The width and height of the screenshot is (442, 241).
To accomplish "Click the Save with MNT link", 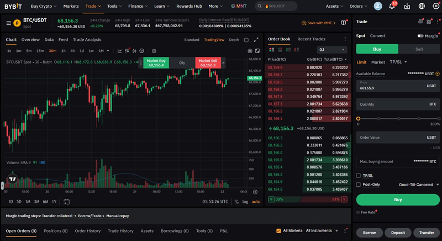I will 319,23.
